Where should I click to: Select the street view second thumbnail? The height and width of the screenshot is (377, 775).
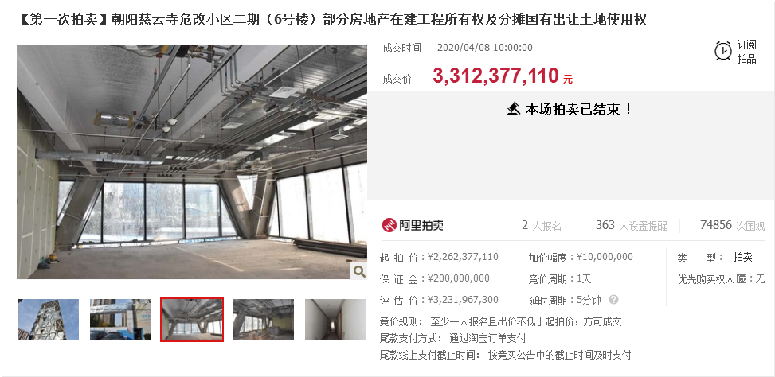click(120, 320)
